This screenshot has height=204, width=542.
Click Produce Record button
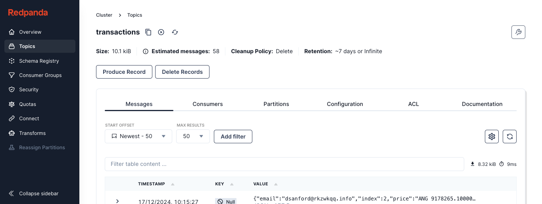124,72
